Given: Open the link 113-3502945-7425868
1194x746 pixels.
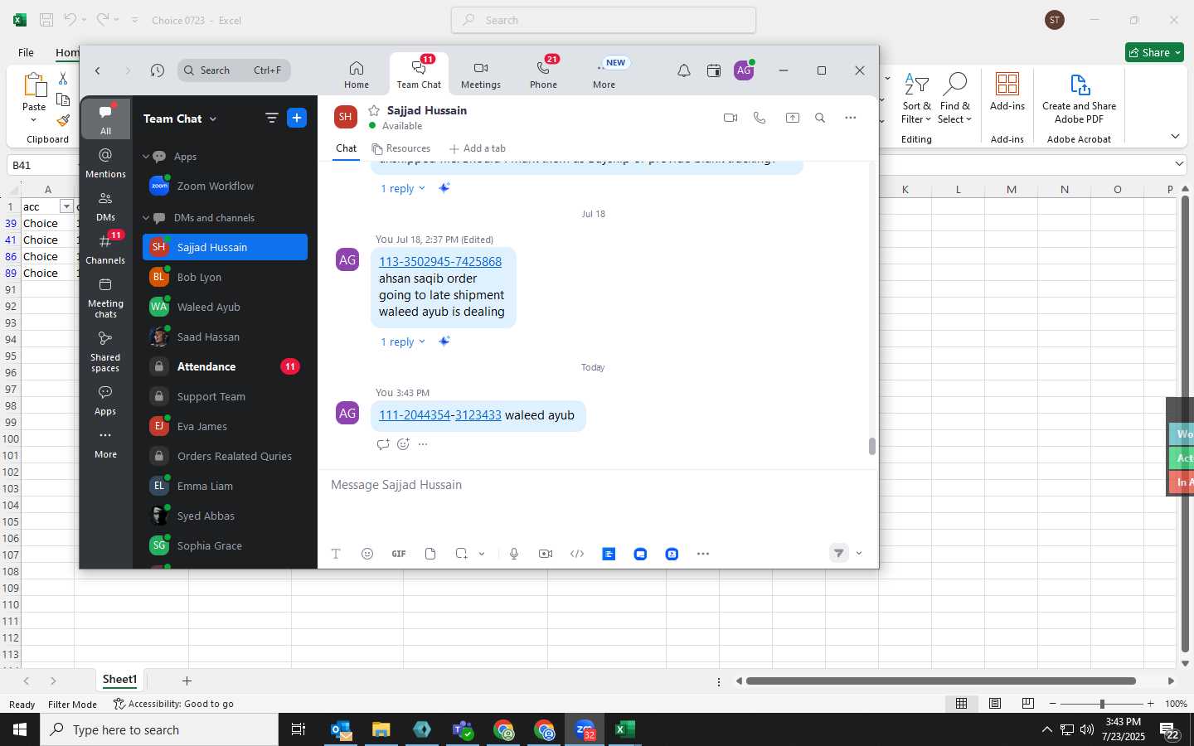Looking at the screenshot, I should coord(440,261).
